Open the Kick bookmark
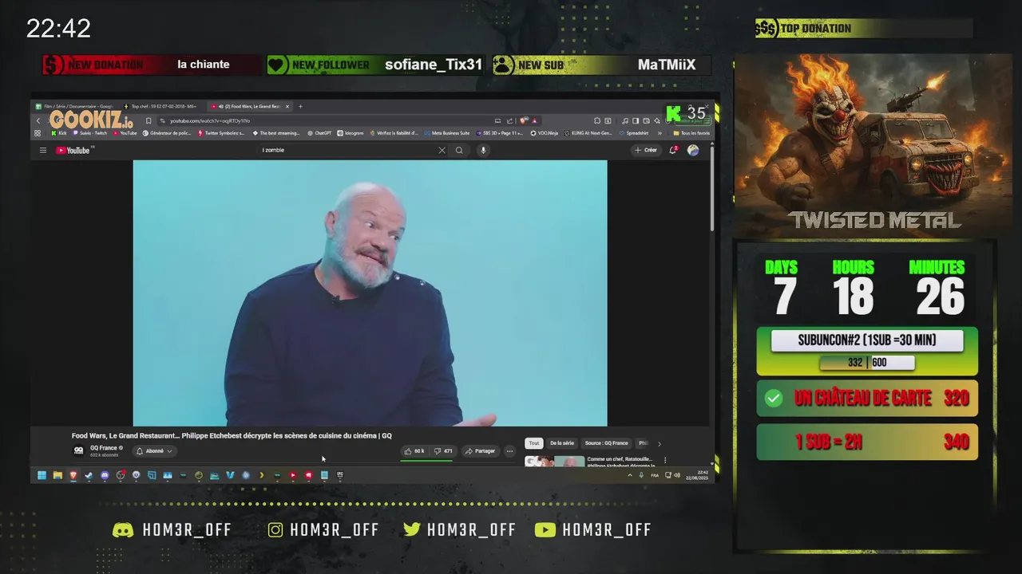This screenshot has height=574, width=1022. pos(58,133)
